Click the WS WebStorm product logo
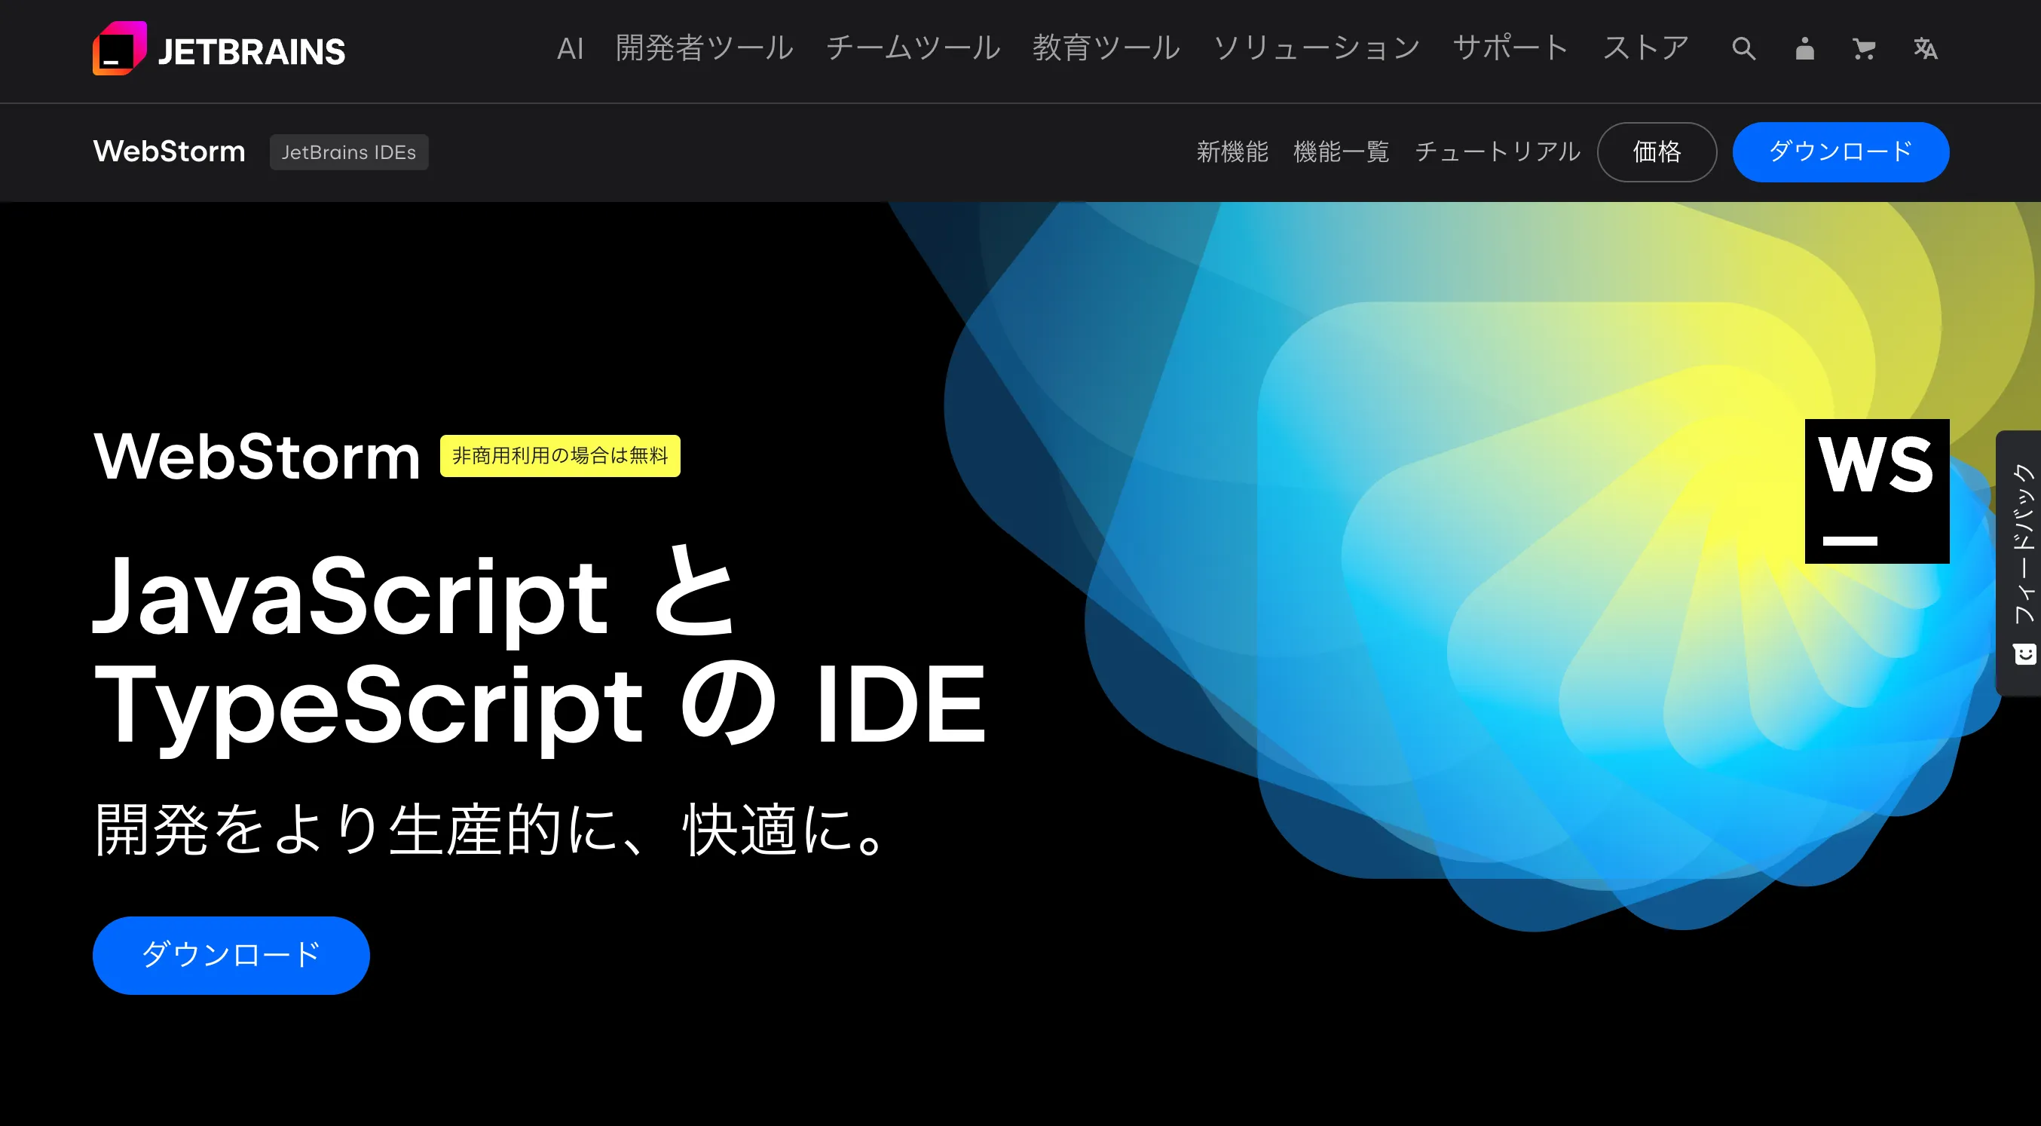This screenshot has width=2041, height=1126. tap(1876, 491)
